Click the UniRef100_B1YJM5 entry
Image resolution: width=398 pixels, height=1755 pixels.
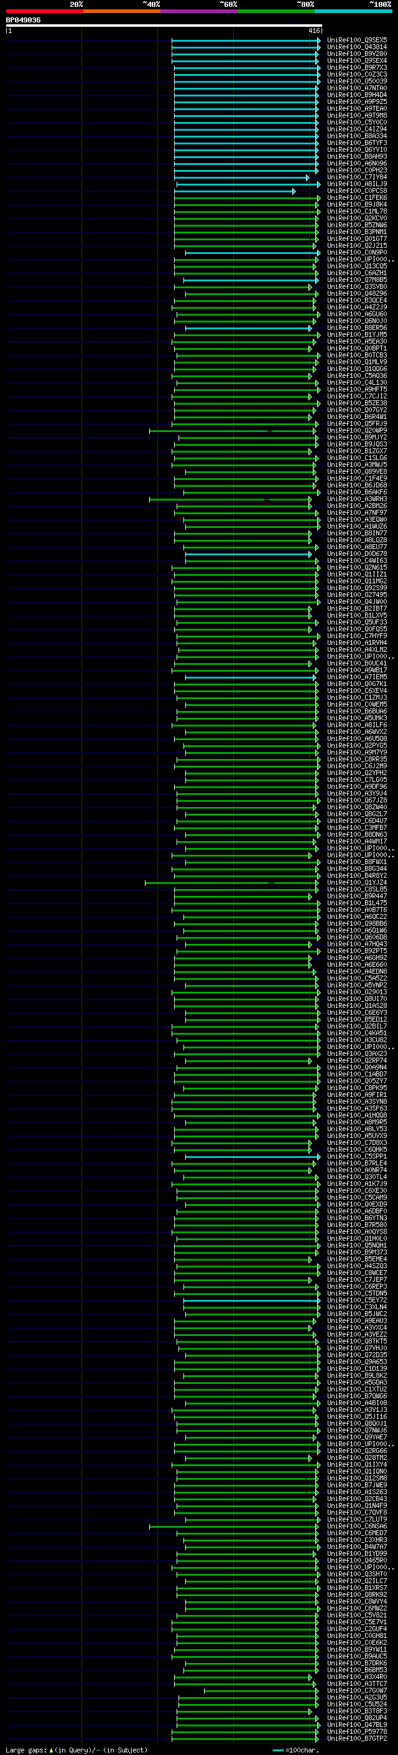coord(357,334)
